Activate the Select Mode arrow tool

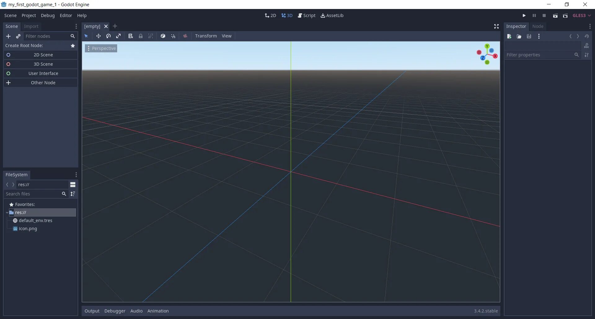[x=86, y=36]
